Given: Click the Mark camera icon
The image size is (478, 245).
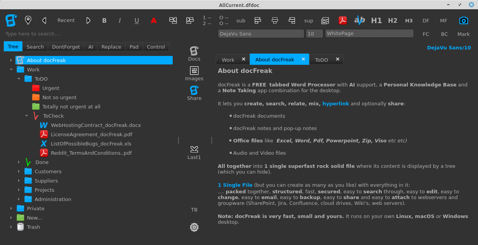Looking at the screenshot, I should pyautogui.click(x=463, y=20).
